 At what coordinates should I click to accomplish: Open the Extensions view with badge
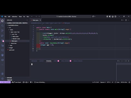pyautogui.click(x=2, y=40)
